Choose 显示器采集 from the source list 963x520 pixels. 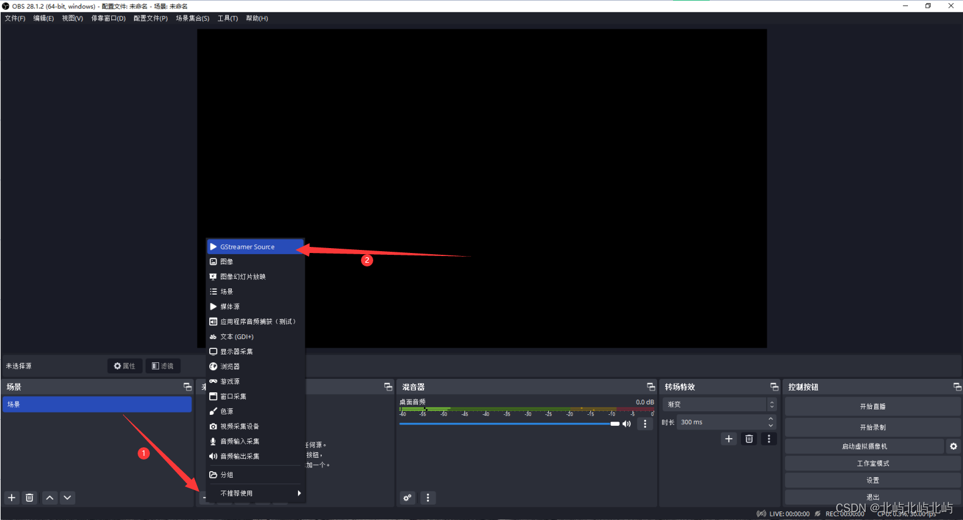pos(255,351)
